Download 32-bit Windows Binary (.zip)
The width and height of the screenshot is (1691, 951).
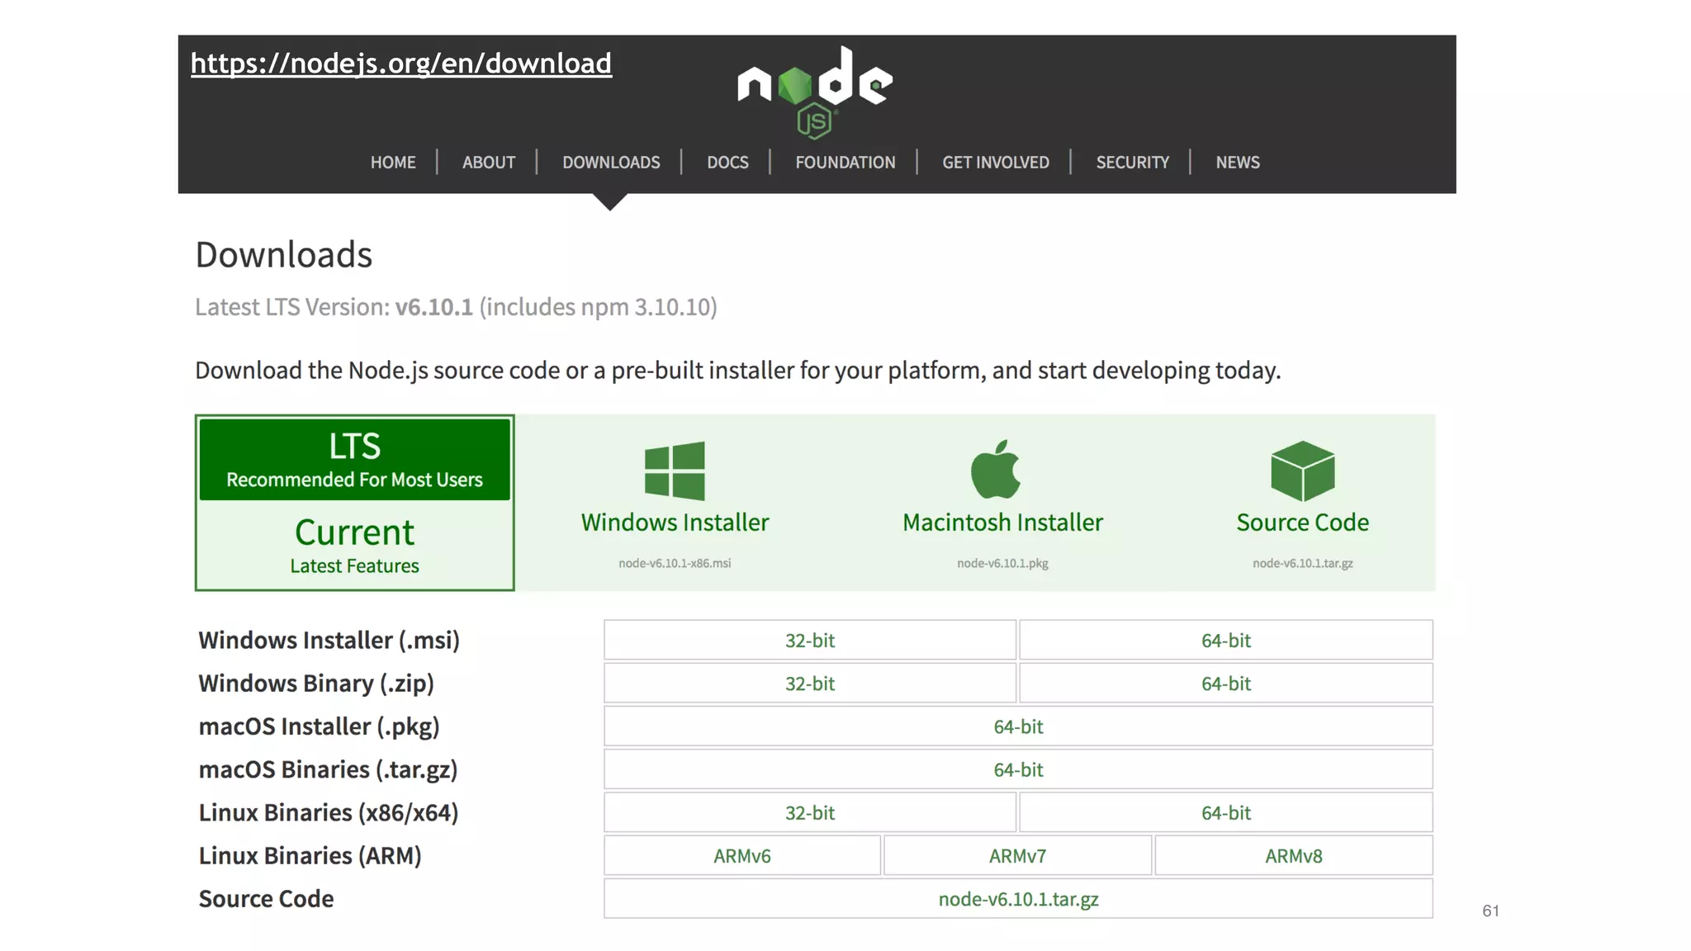click(810, 684)
